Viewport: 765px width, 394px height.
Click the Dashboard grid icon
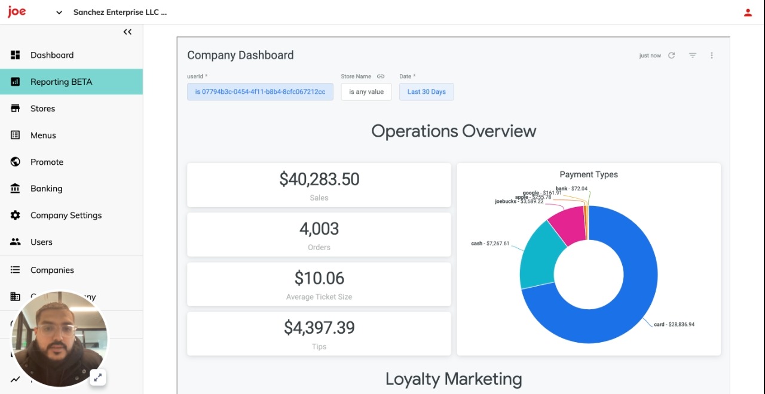[x=16, y=55]
